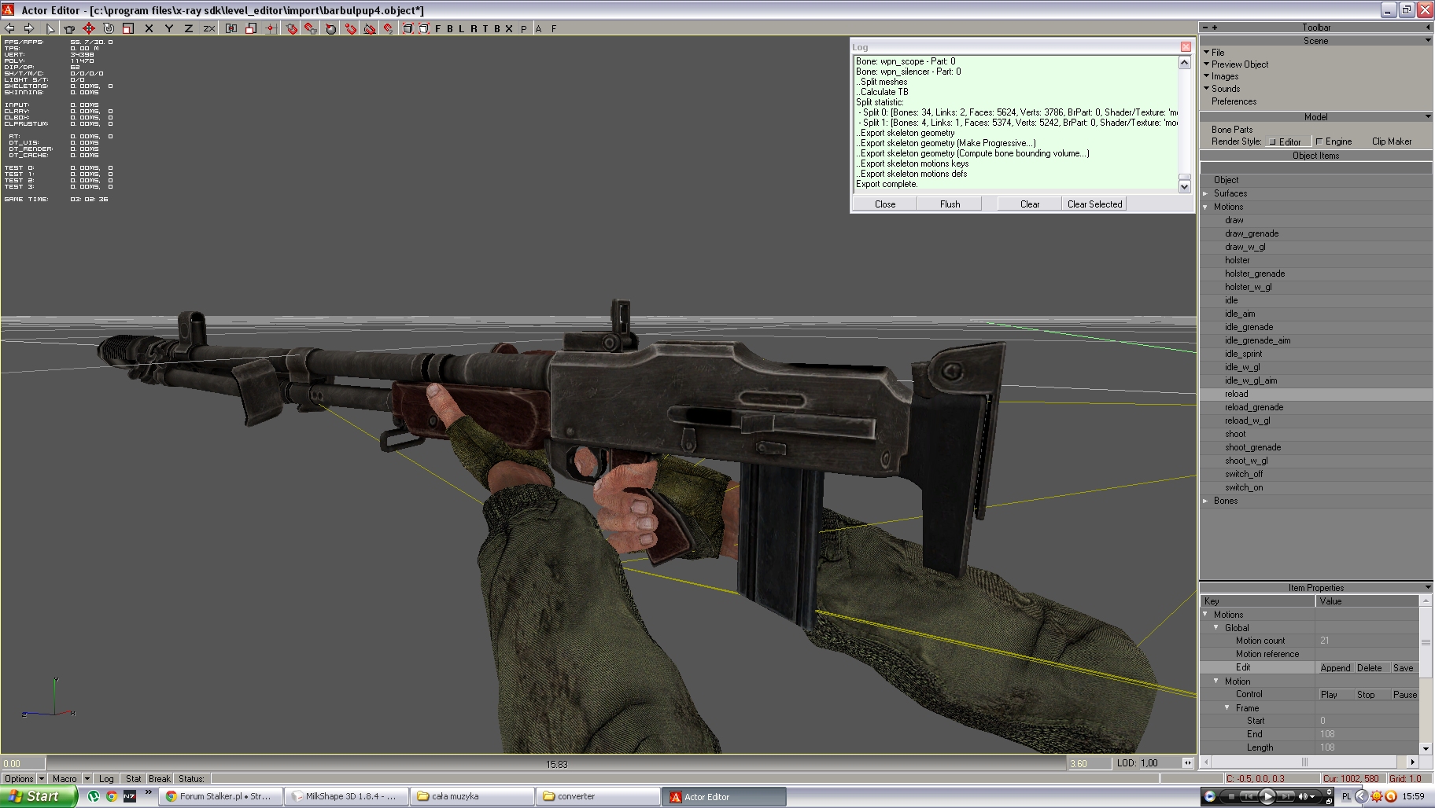Click the vertex snap magnet icon
The image size is (1435, 808).
(350, 28)
